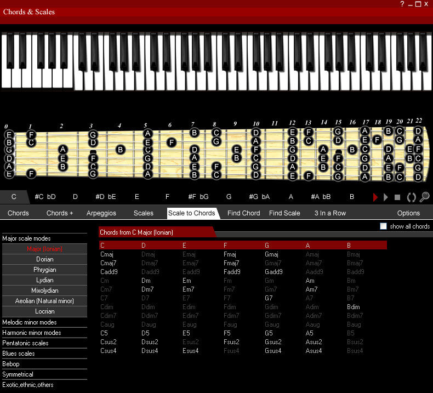Switch to the Chords tab
This screenshot has width=433, height=393.
point(18,213)
